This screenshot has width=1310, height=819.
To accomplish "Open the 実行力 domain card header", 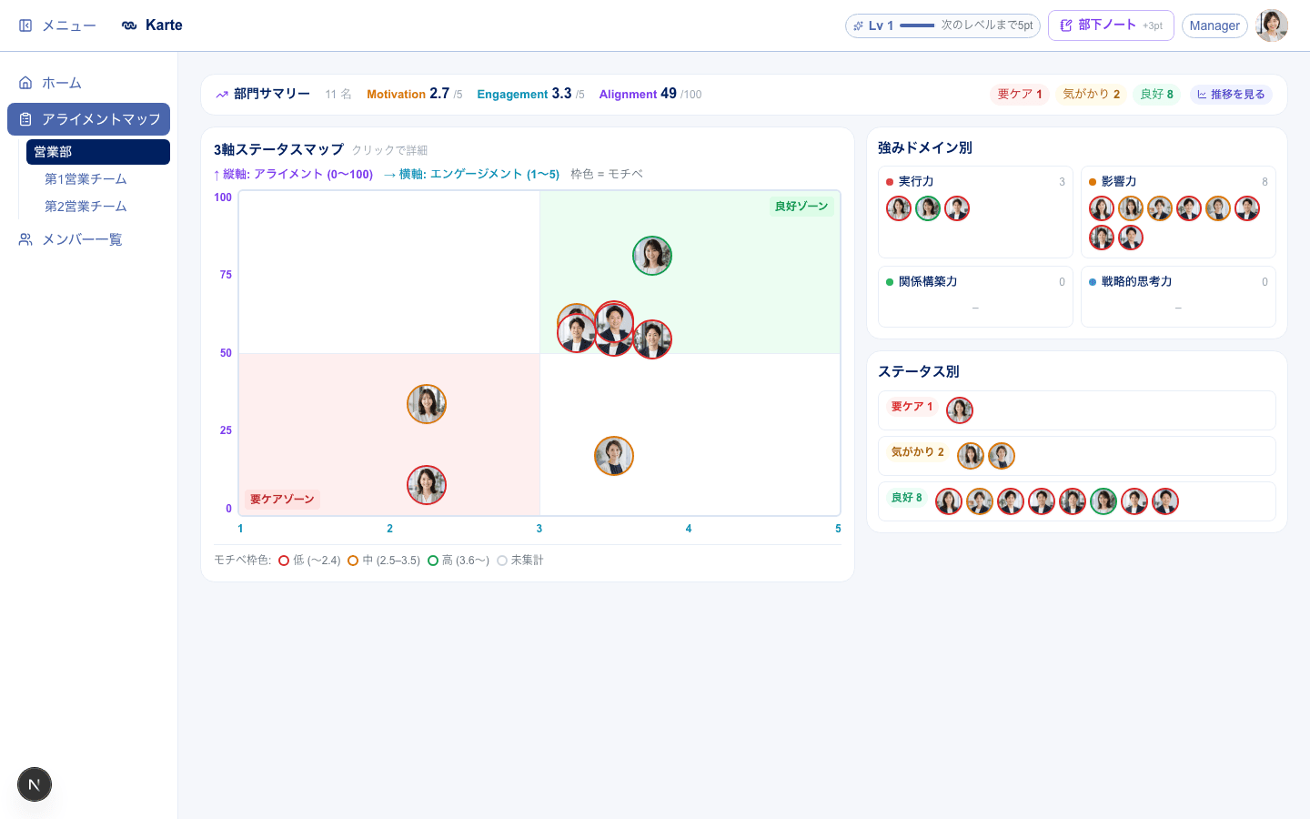I will click(975, 182).
